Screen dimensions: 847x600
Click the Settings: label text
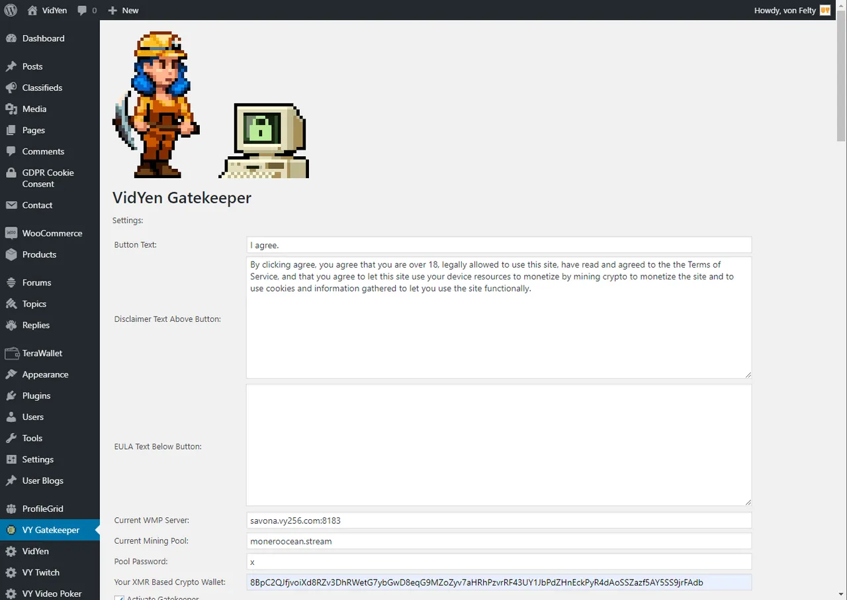tap(128, 220)
